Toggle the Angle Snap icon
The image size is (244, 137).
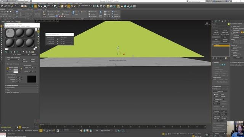(69, 6)
